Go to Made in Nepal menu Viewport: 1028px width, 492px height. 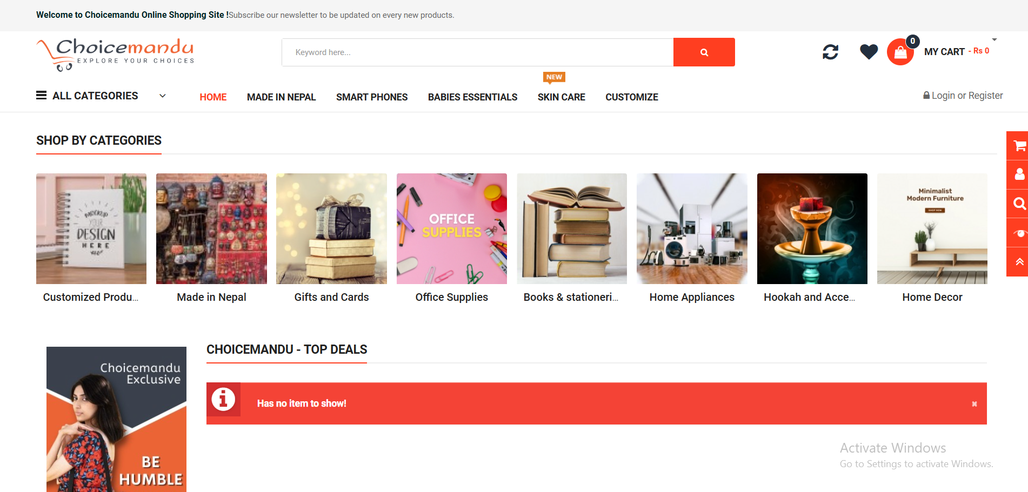(x=281, y=97)
